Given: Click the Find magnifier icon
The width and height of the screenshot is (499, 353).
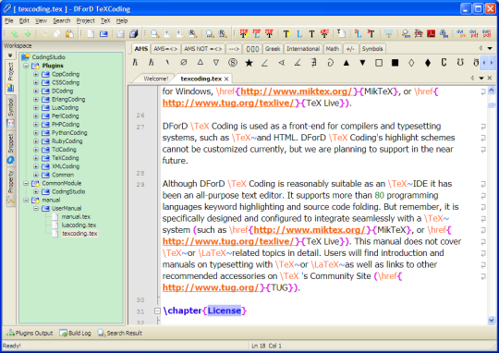Looking at the screenshot, I should [154, 33].
